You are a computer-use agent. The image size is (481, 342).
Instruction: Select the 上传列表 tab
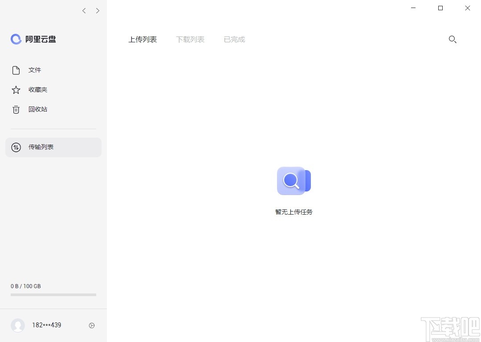[x=143, y=39]
